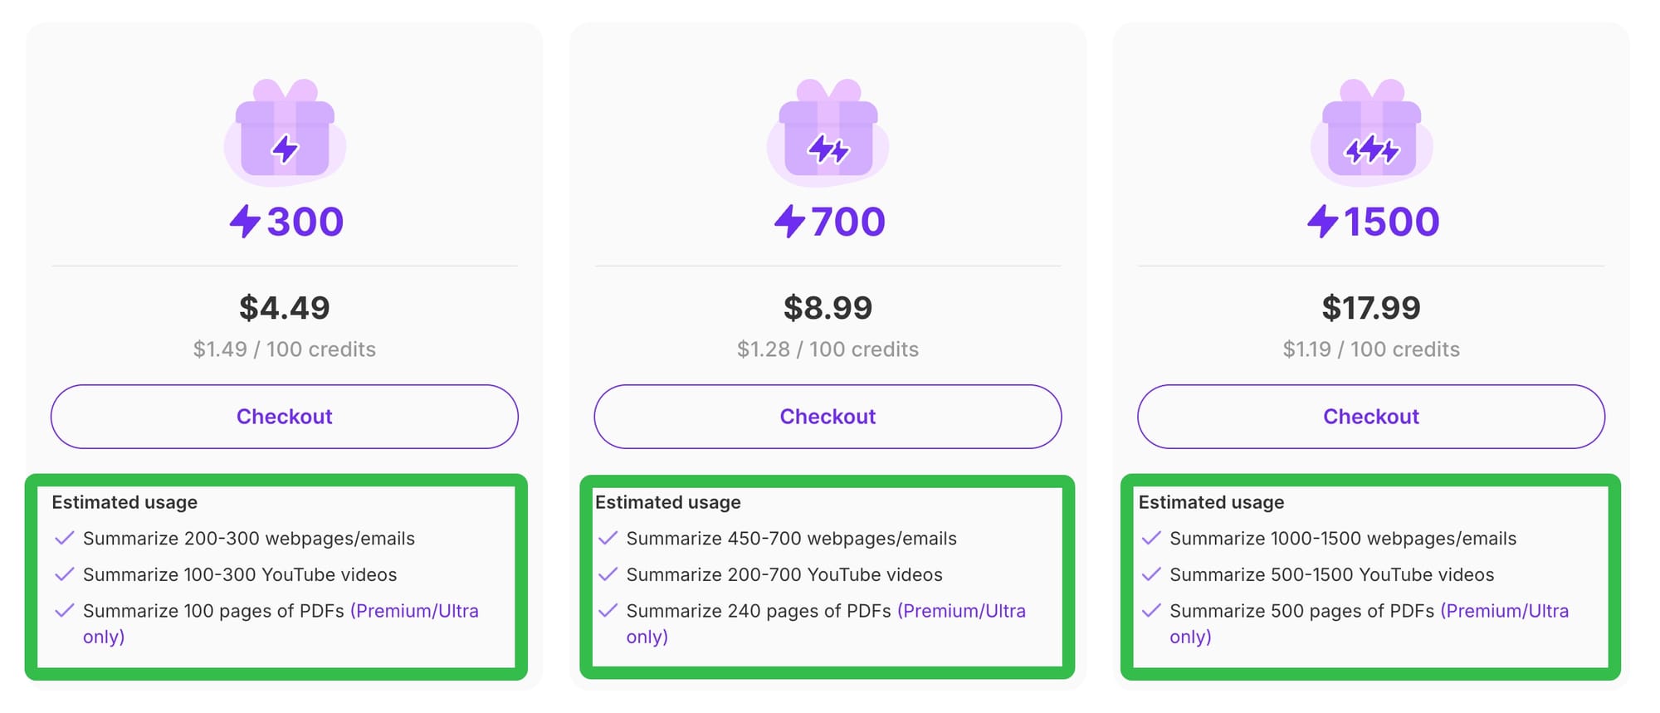Click the lightning bolt beside 700
The image size is (1660, 713).
pos(790,222)
